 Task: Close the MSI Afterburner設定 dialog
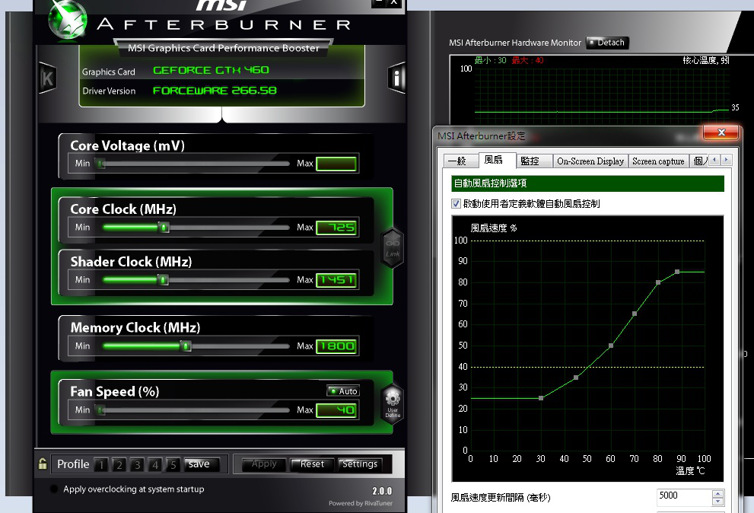tap(721, 132)
